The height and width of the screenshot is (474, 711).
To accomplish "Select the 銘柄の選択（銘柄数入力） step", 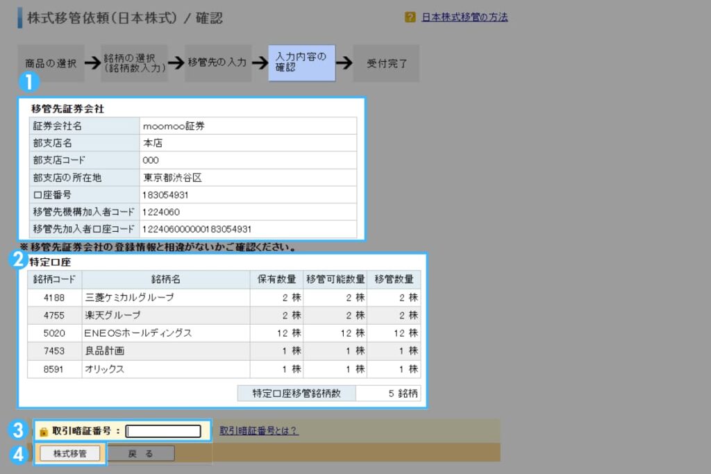I will coord(133,63).
